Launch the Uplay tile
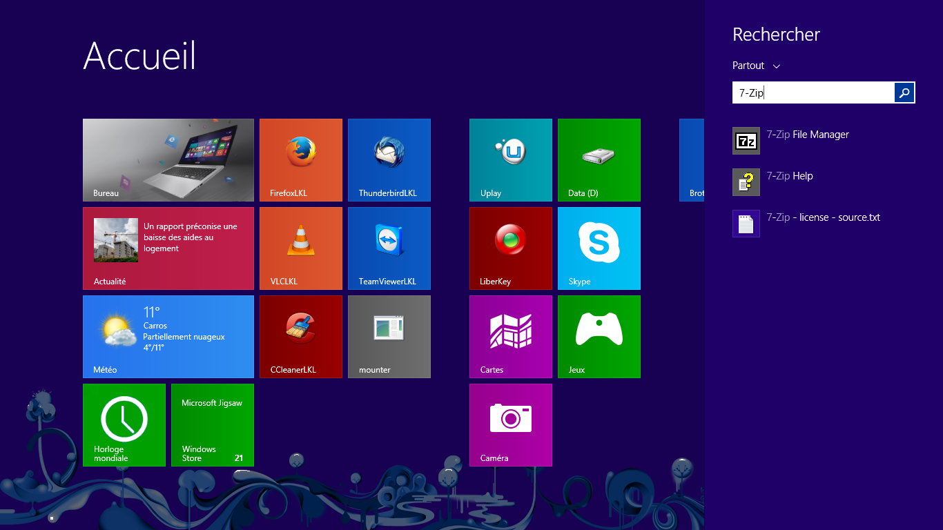 click(511, 160)
